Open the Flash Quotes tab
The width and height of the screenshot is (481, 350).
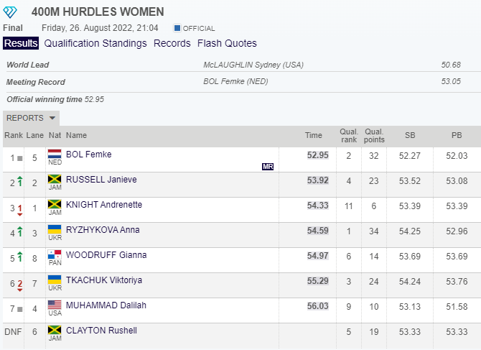227,43
